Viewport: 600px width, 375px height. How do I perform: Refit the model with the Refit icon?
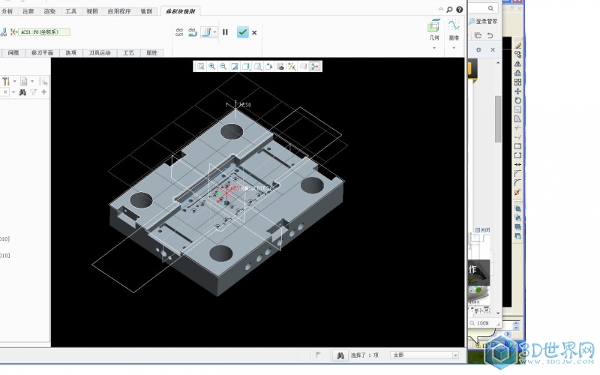tap(200, 67)
